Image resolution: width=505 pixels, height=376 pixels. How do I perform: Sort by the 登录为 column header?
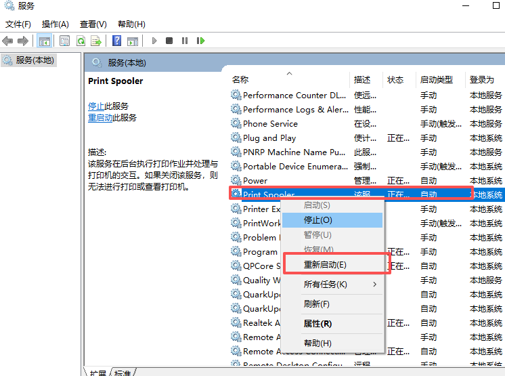[481, 79]
